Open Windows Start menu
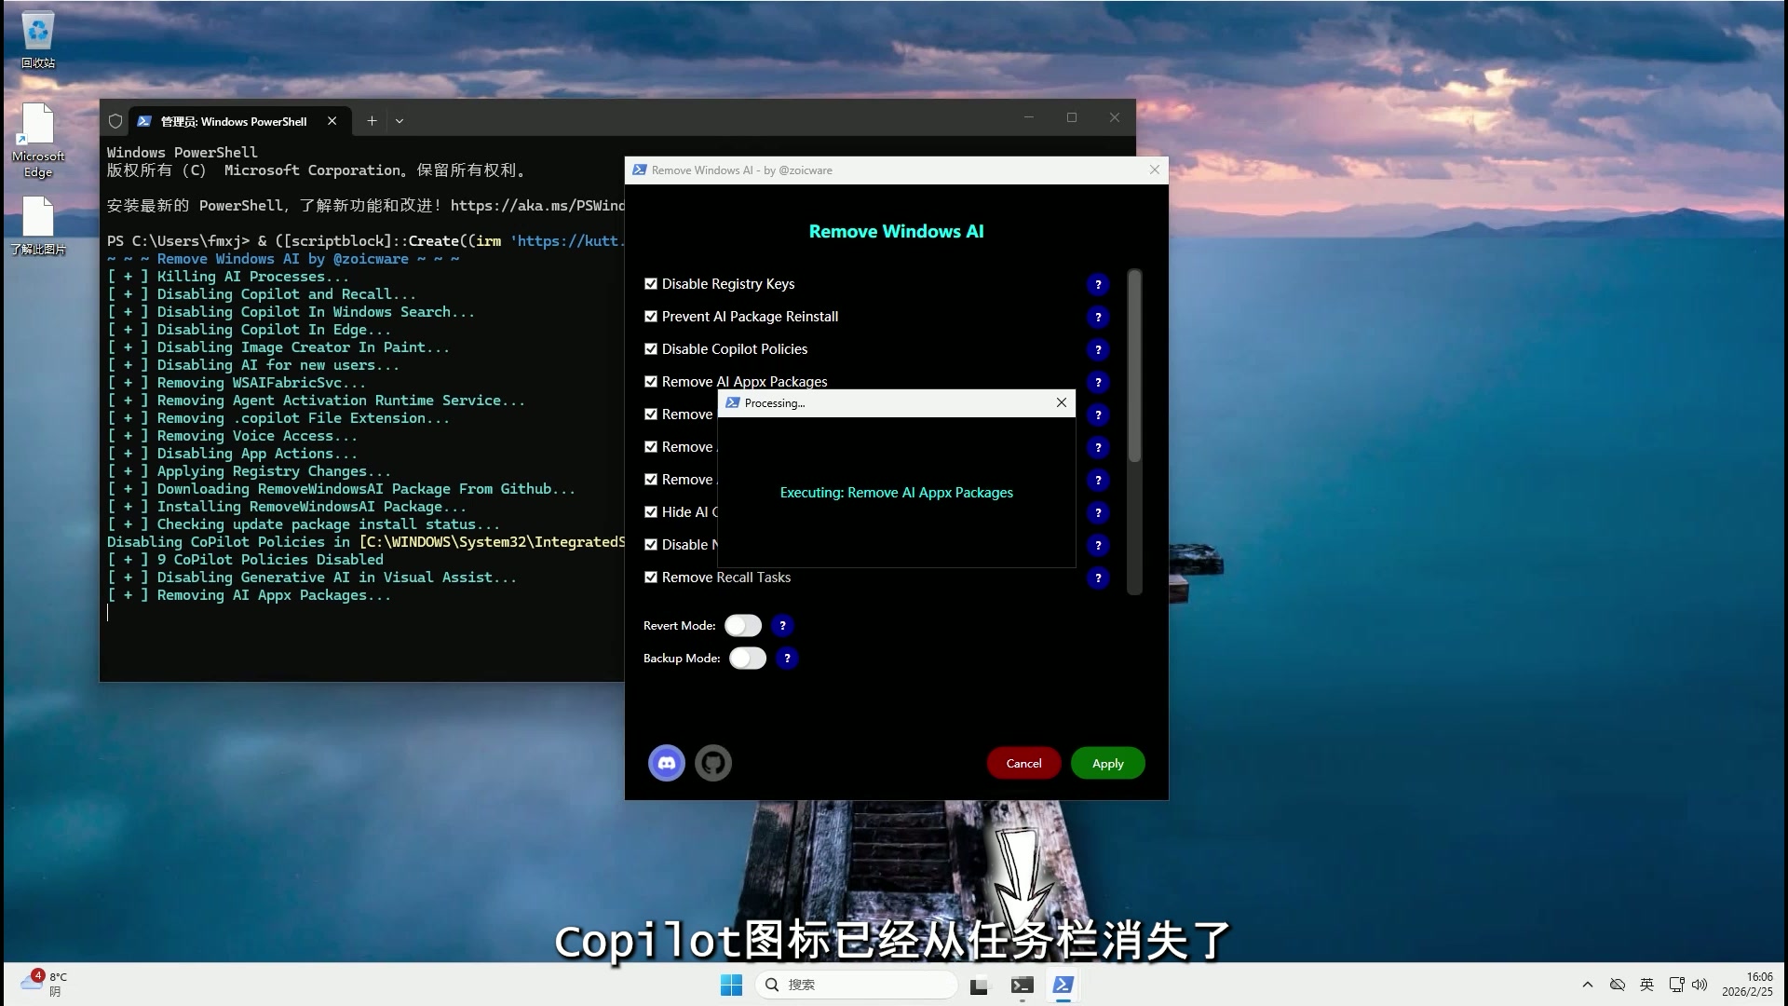 click(x=731, y=985)
